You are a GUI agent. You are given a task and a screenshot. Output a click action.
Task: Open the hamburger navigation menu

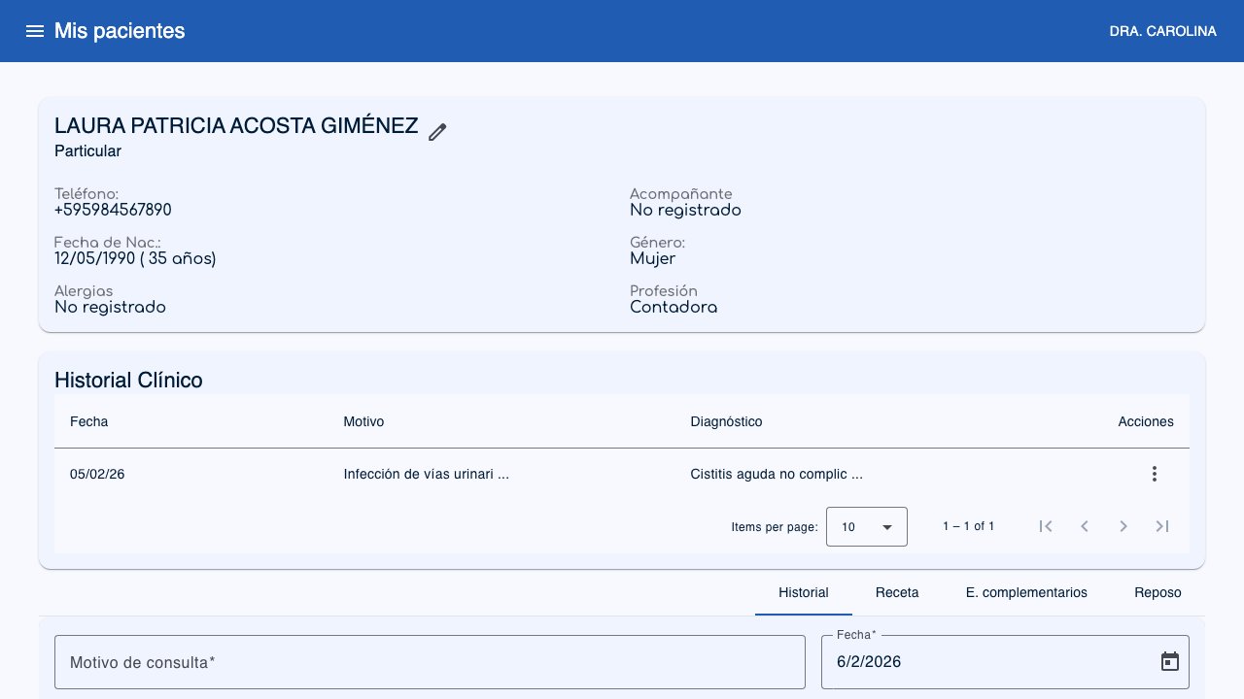click(35, 31)
